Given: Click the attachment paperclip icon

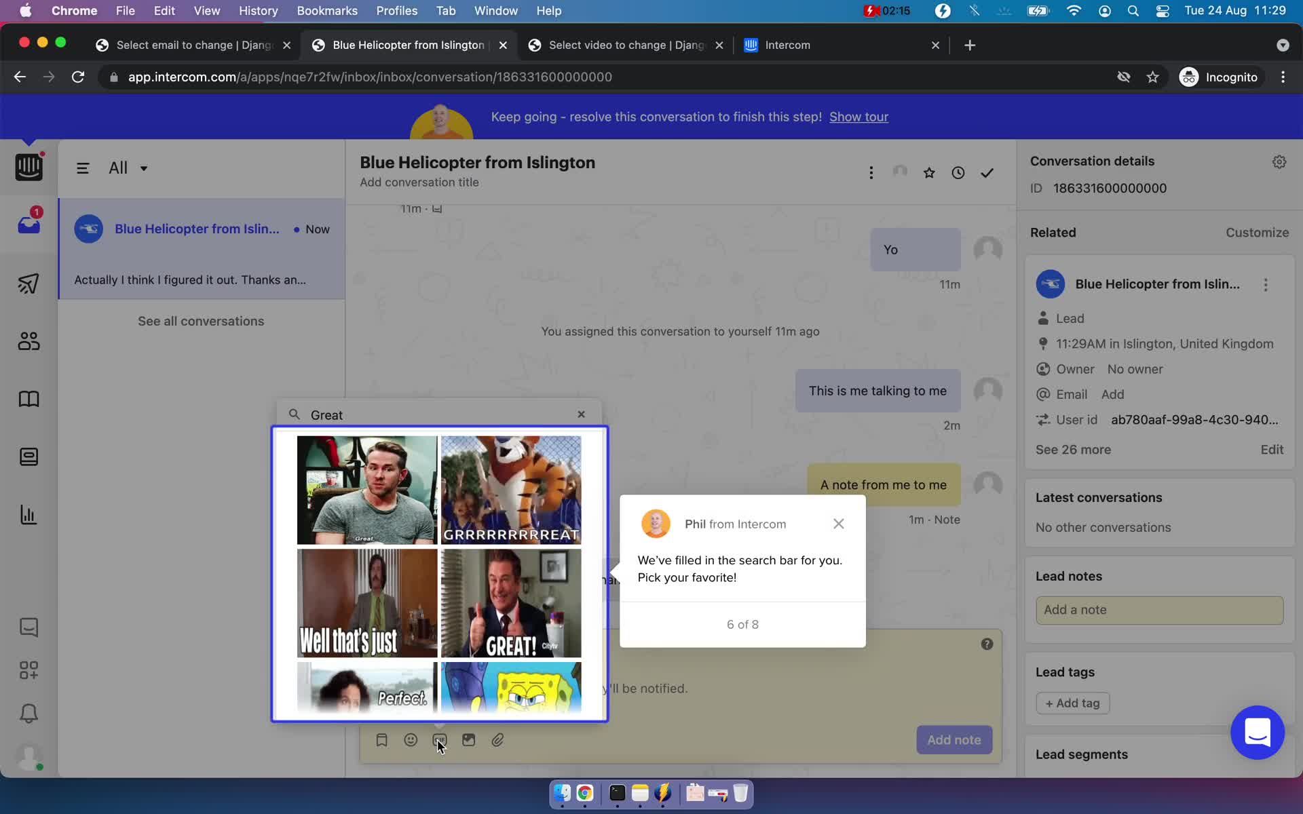Looking at the screenshot, I should pos(497,740).
